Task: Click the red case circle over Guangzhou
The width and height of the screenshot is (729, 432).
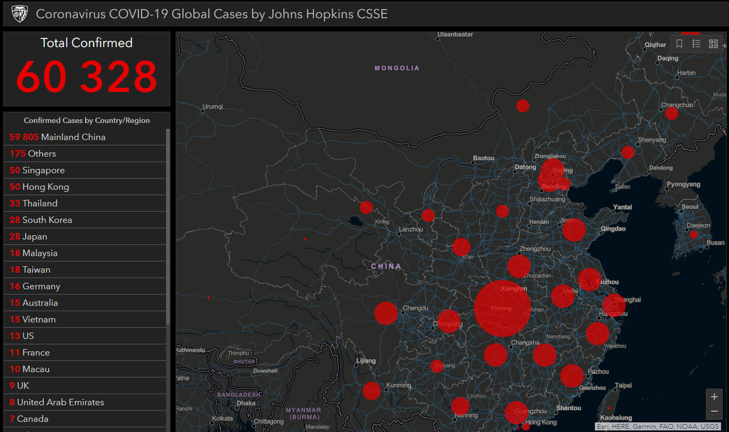Action: tap(516, 413)
